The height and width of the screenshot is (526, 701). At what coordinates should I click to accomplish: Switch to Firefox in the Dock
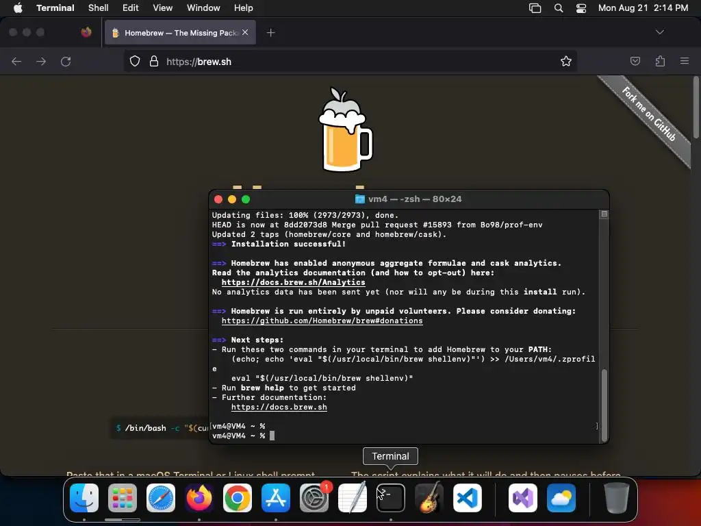tap(199, 498)
